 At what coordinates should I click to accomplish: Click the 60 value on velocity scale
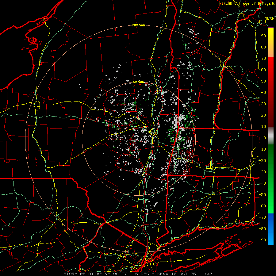pyautogui.click(x=263, y=70)
